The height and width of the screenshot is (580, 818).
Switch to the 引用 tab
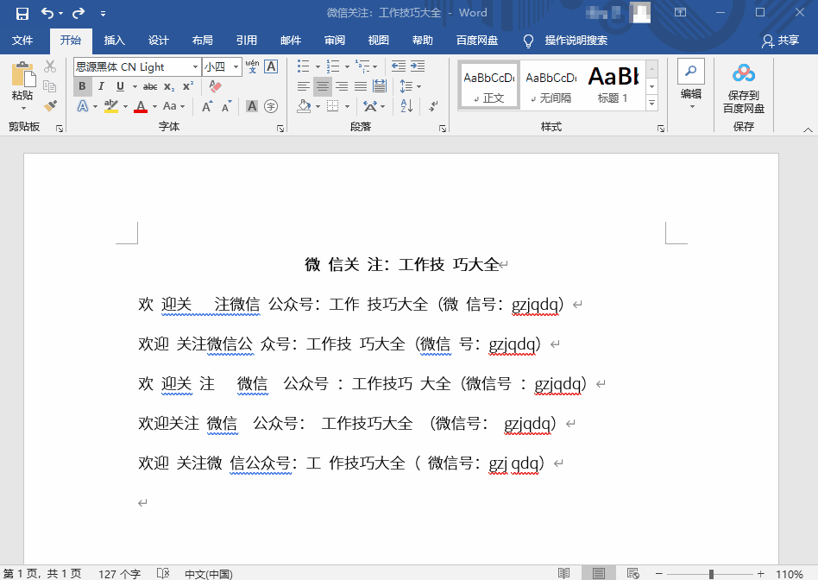click(x=246, y=41)
